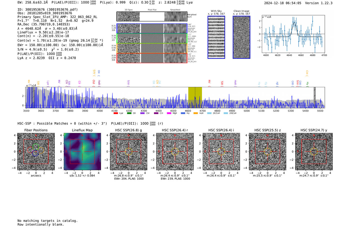
Task: Click the dark purple CIII legend swatch
Action: [156, 113]
